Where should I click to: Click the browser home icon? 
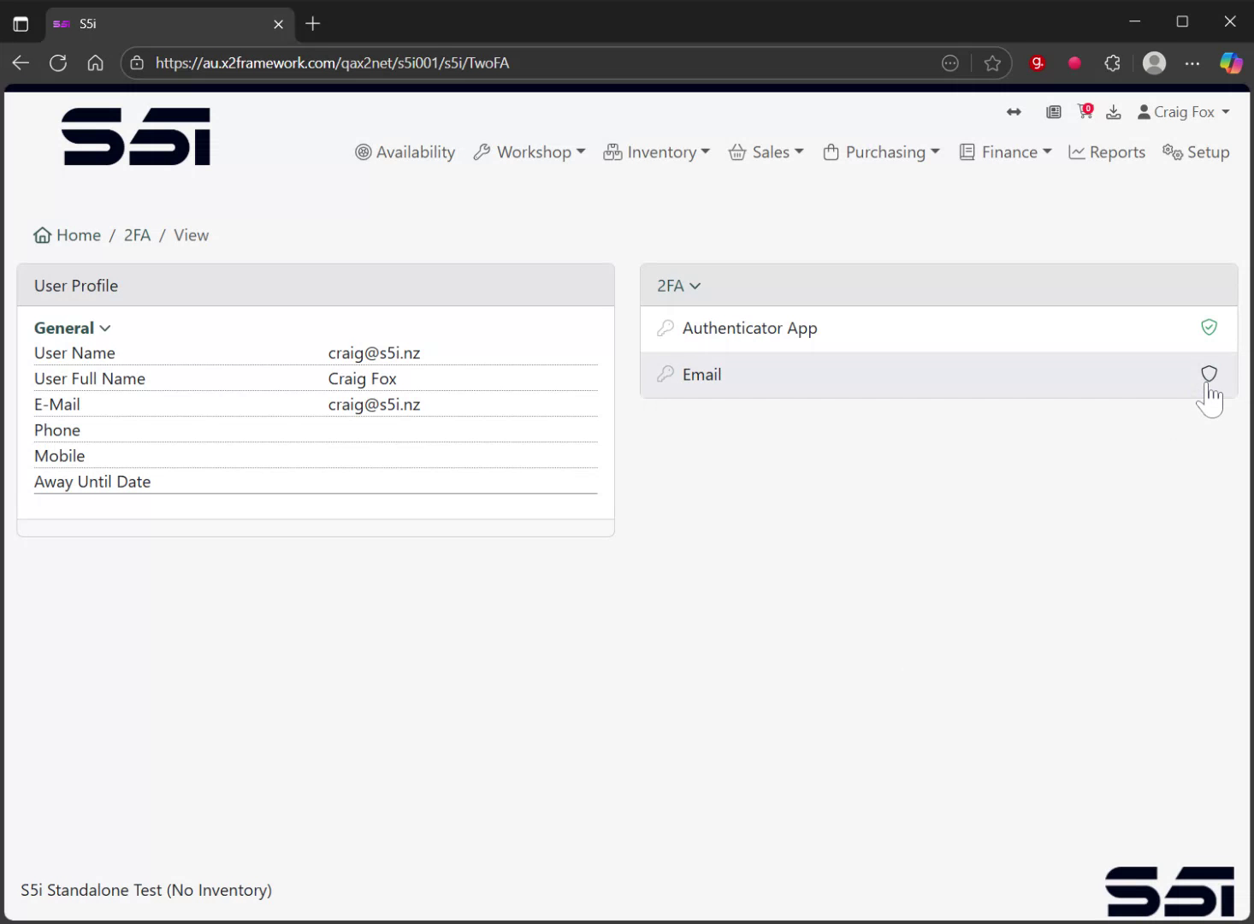point(96,62)
